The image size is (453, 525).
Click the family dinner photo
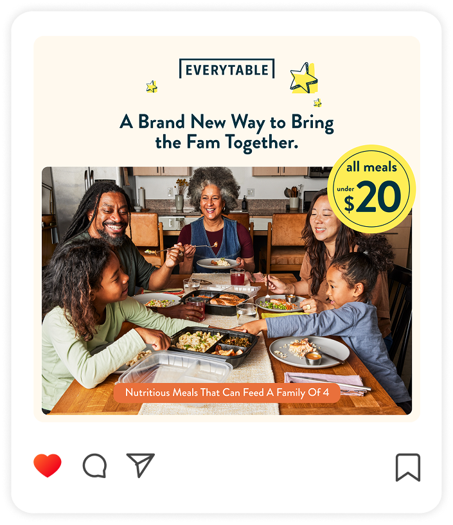(227, 290)
